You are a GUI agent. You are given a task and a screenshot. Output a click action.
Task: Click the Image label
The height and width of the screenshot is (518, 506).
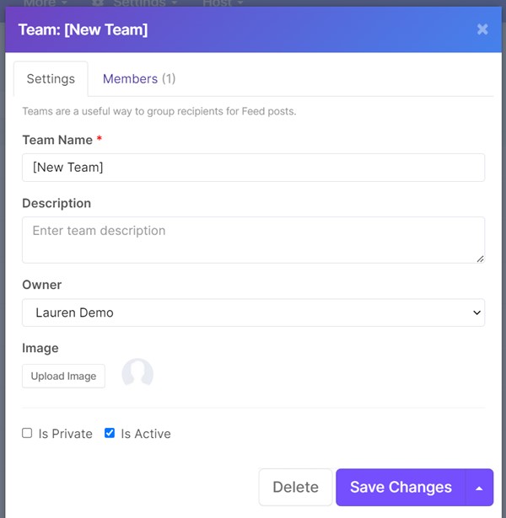pos(40,348)
